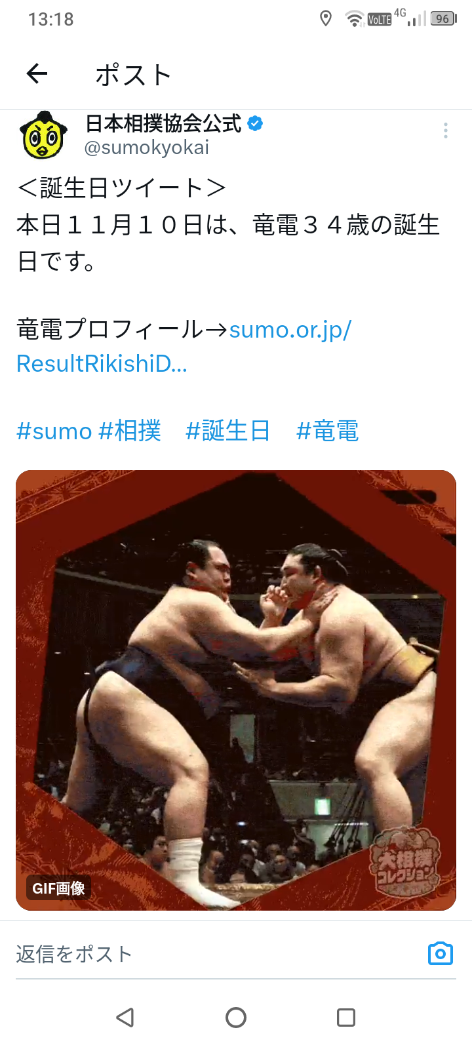This screenshot has width=472, height=1049.
Task: Tap the GIF画像 badge
Action: (x=59, y=888)
